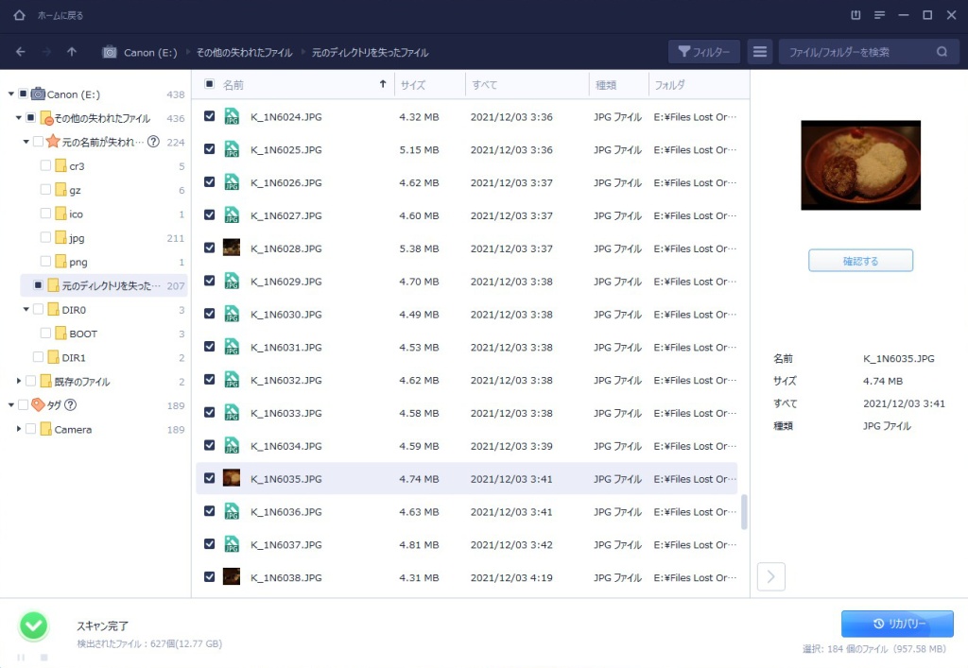
Task: Click the cr3 folder icon
Action: 60,166
